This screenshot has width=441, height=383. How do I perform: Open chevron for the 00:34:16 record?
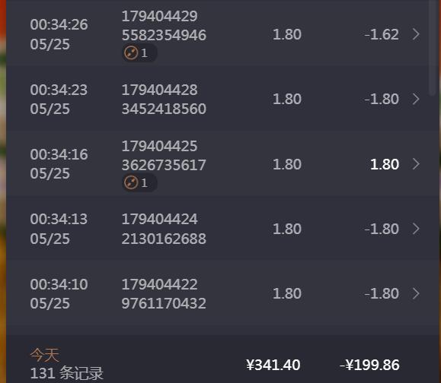417,164
